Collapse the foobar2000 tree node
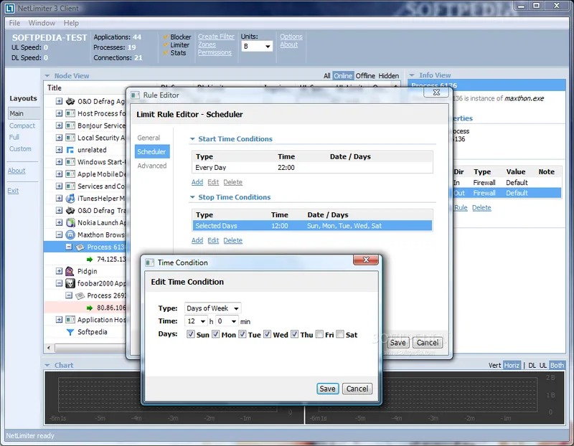The image size is (574, 446). click(59, 283)
